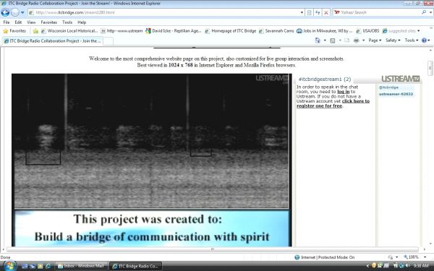Click the Read Mail icon
This screenshot has height=271, width=434.
[x=346, y=40]
